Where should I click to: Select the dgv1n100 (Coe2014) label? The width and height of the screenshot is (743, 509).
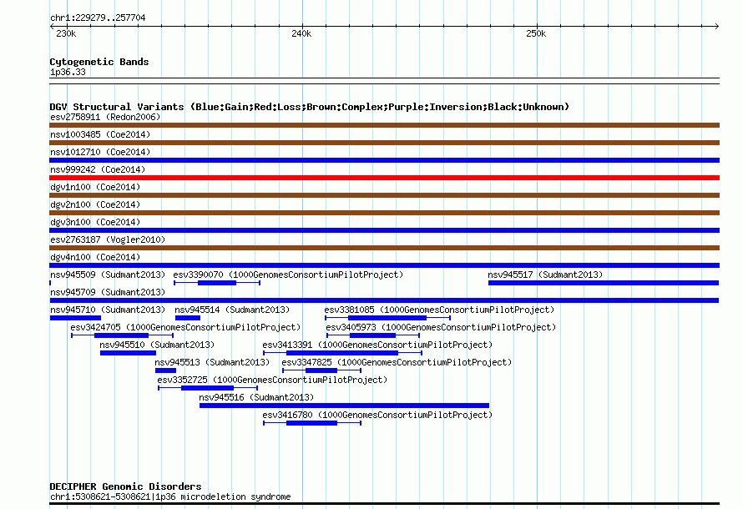95,187
